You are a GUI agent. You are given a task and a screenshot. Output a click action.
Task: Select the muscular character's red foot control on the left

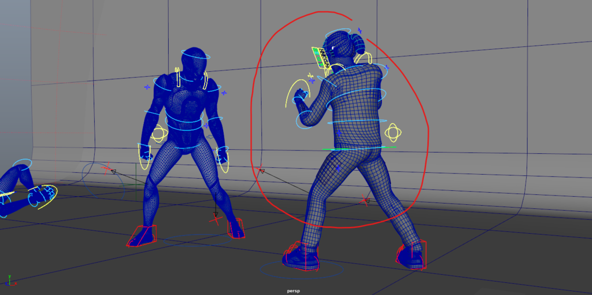[142, 235]
